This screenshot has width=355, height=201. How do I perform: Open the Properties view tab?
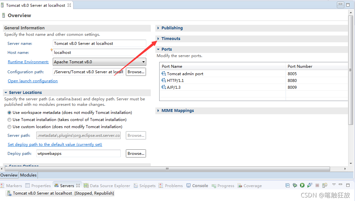(x=41, y=186)
